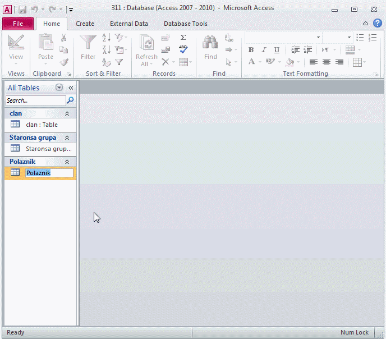Click the search magnifier in navigation pane
This screenshot has height=339, width=386.
coord(71,100)
